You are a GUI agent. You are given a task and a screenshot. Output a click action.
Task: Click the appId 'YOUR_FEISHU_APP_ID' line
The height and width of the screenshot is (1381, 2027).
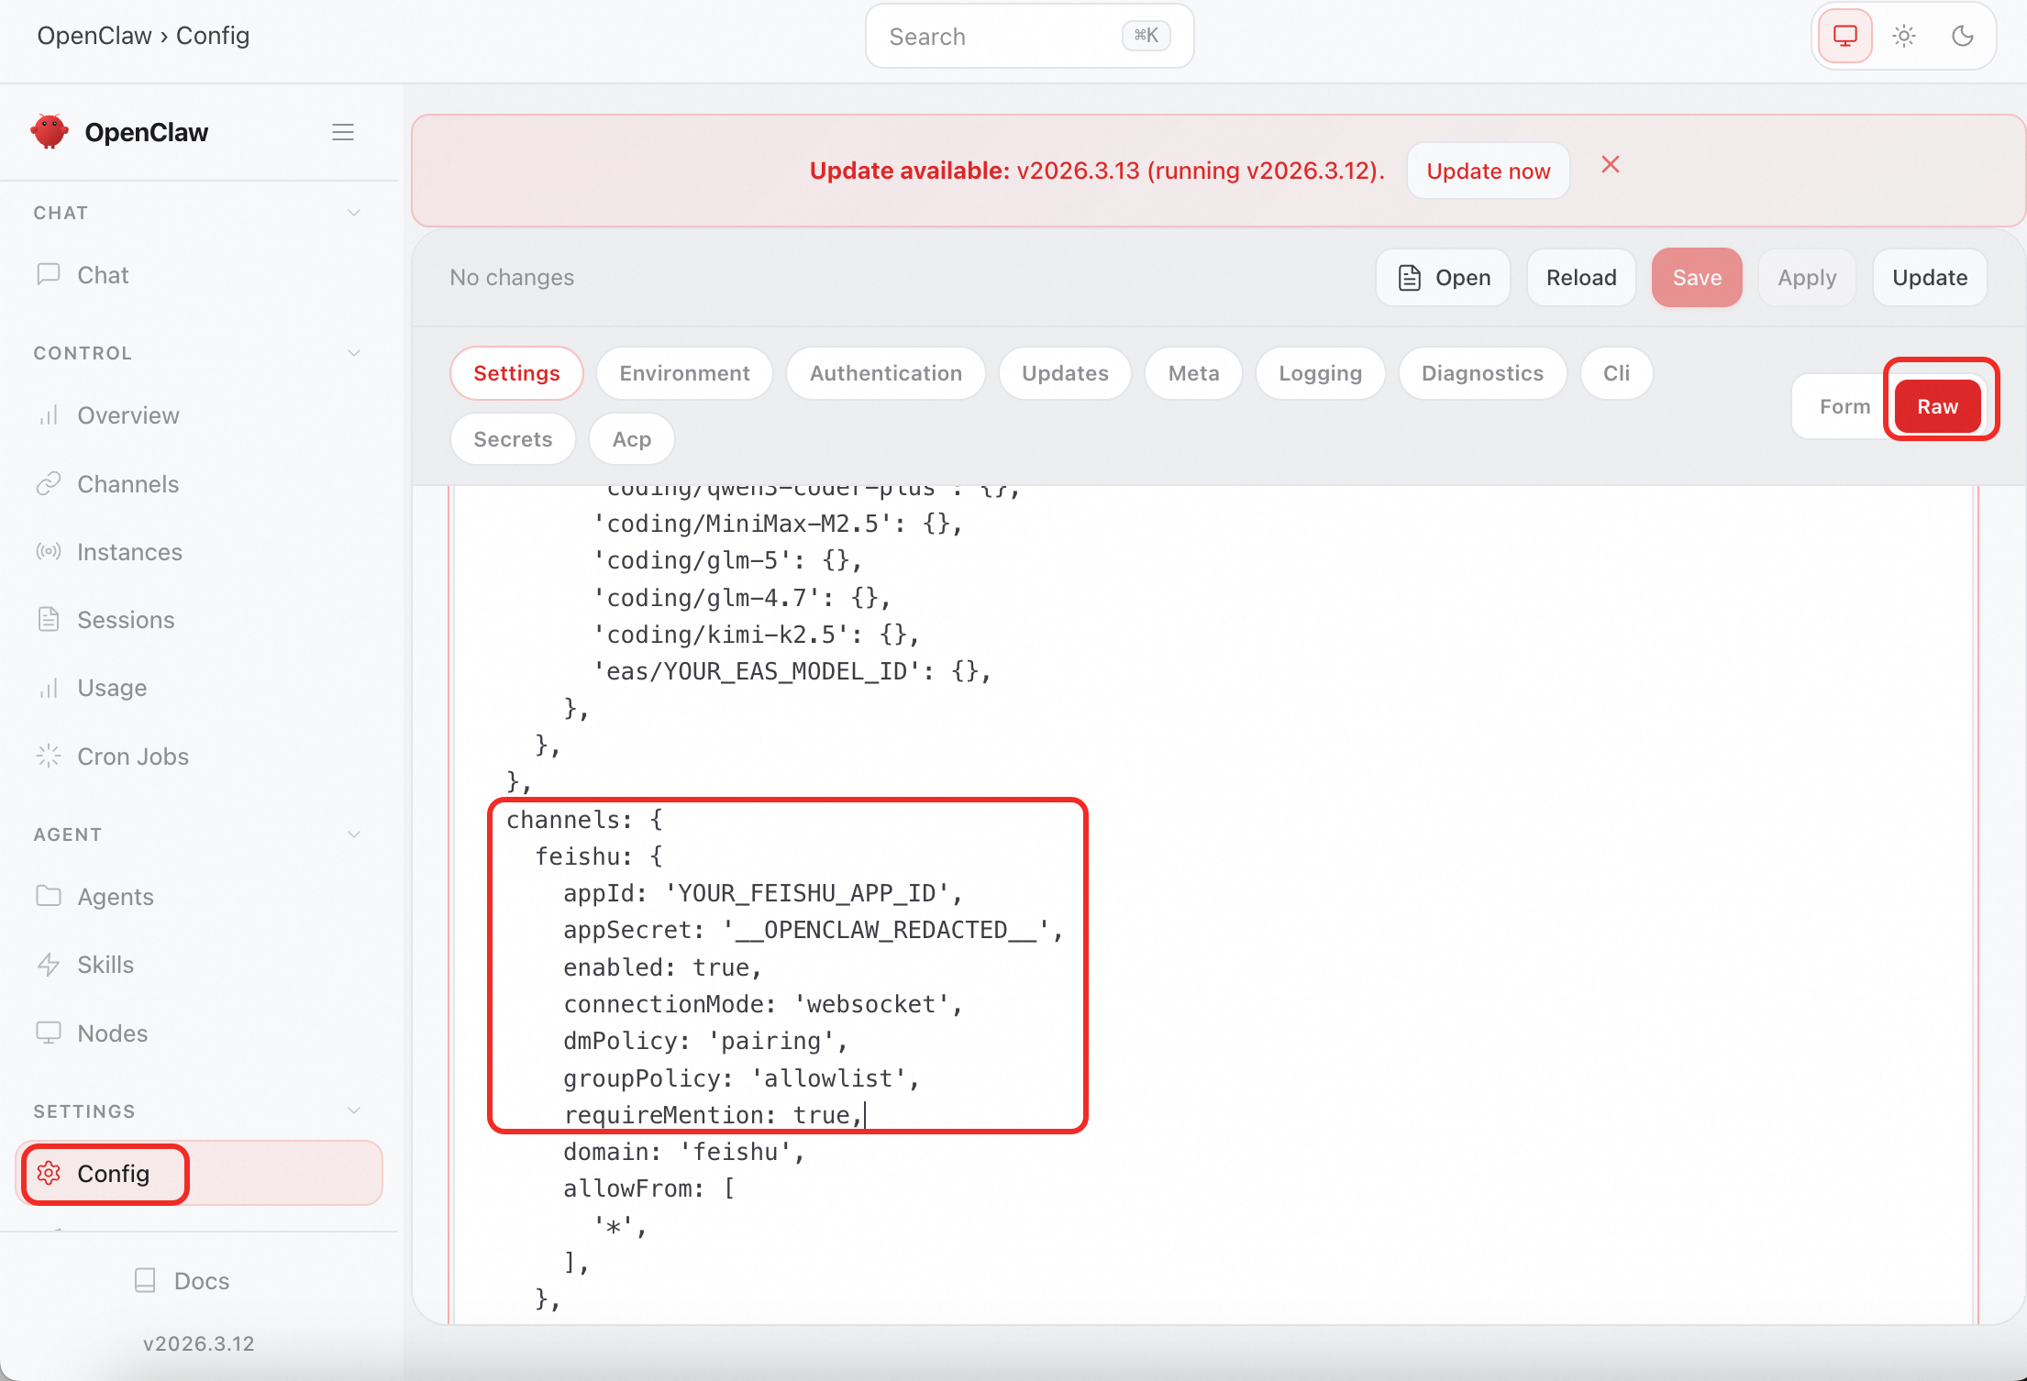pyautogui.click(x=762, y=893)
